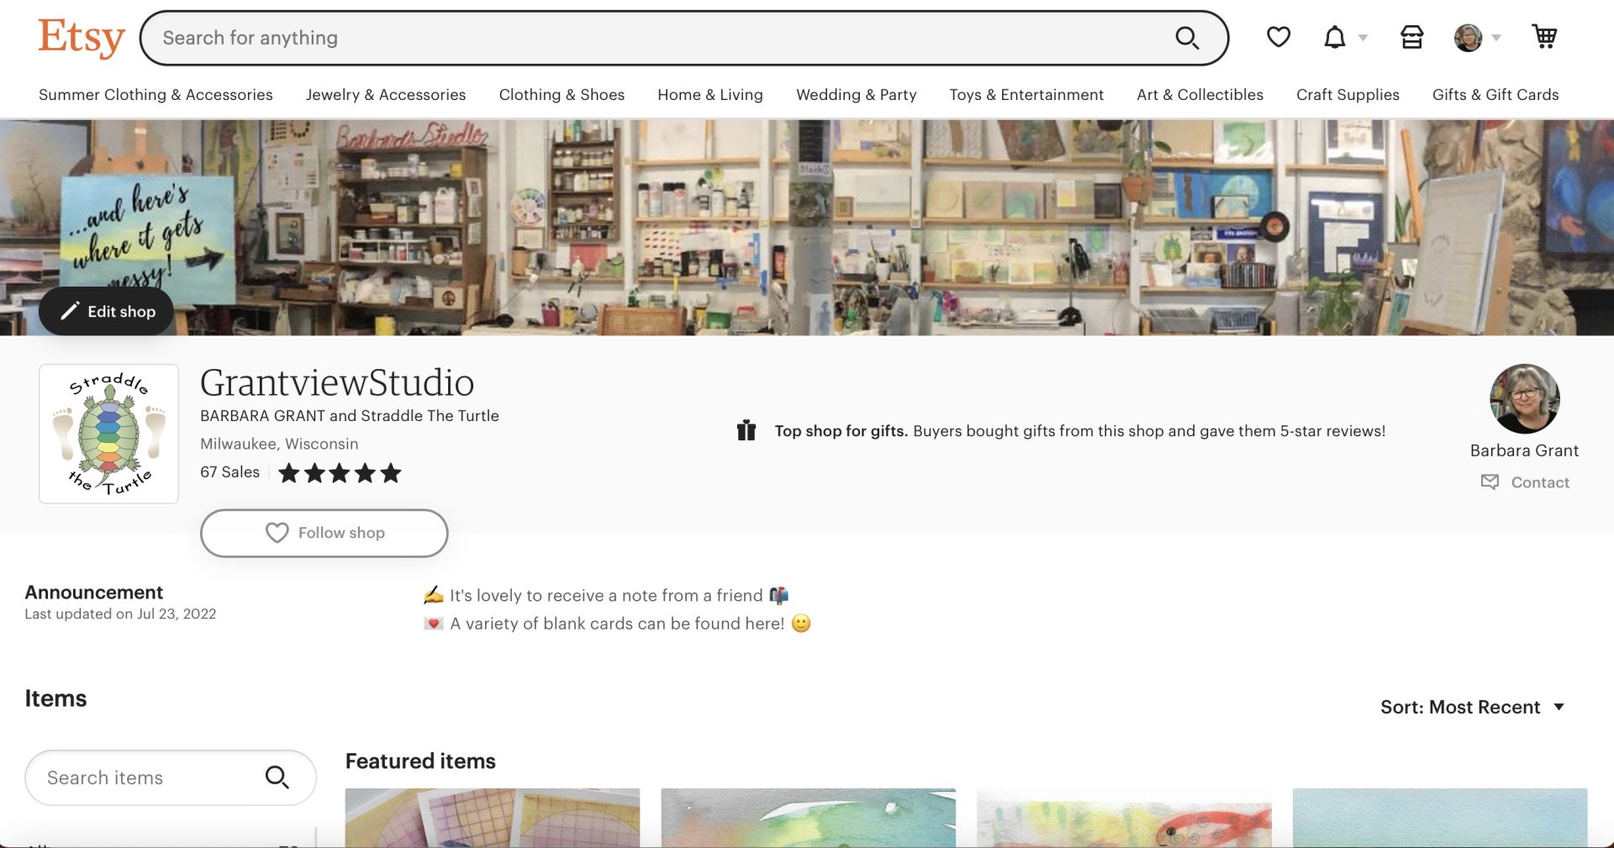This screenshot has height=848, width=1614.
Task: Click 'It's lovely to receive a note from a friend' text
Action: tap(606, 596)
